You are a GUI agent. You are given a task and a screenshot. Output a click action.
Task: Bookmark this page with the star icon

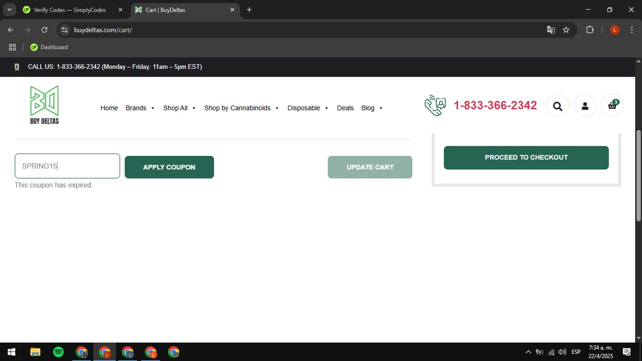pos(566,30)
